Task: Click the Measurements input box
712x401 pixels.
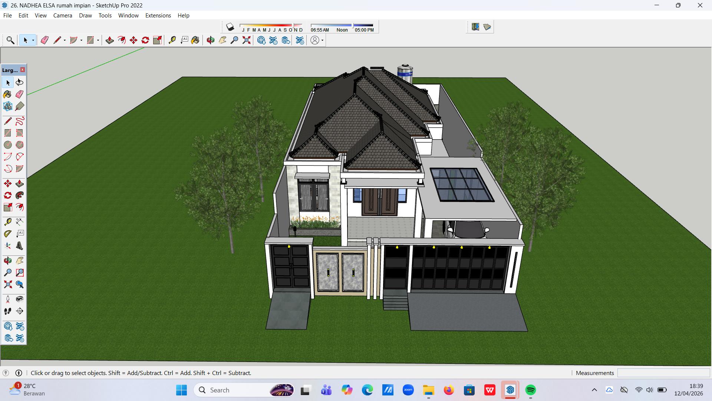Action: 663,373
